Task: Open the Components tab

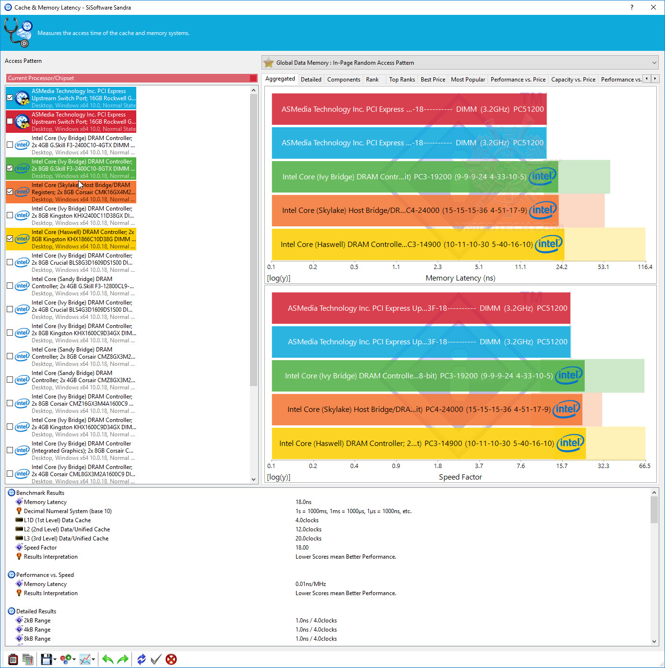Action: (344, 80)
